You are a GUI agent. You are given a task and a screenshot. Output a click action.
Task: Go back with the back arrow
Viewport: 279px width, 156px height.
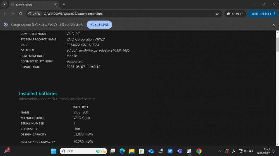[x=5, y=14]
